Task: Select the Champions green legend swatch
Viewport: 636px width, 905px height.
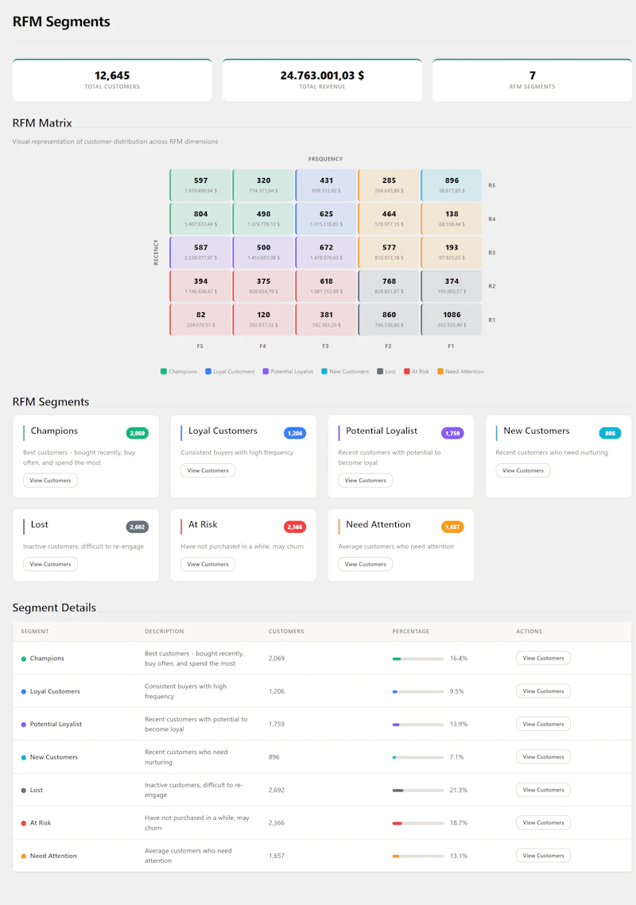Action: [164, 371]
